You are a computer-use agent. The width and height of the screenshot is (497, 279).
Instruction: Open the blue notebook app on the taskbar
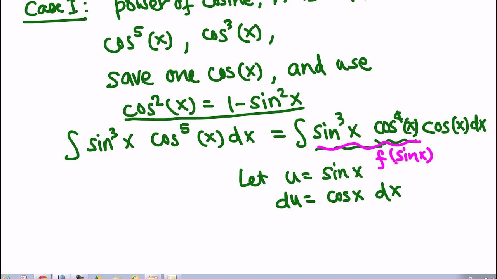click(61, 277)
